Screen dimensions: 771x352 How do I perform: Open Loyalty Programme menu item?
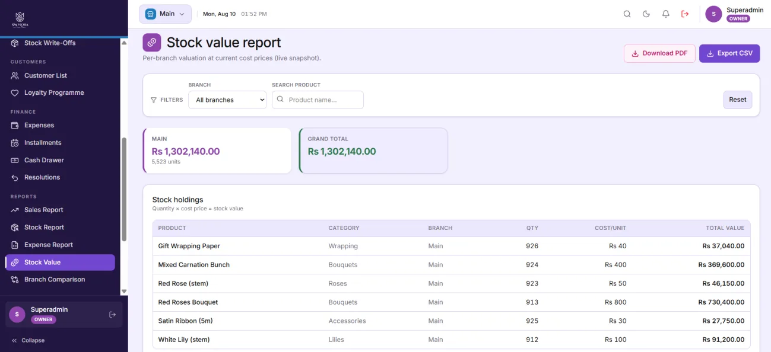[54, 93]
